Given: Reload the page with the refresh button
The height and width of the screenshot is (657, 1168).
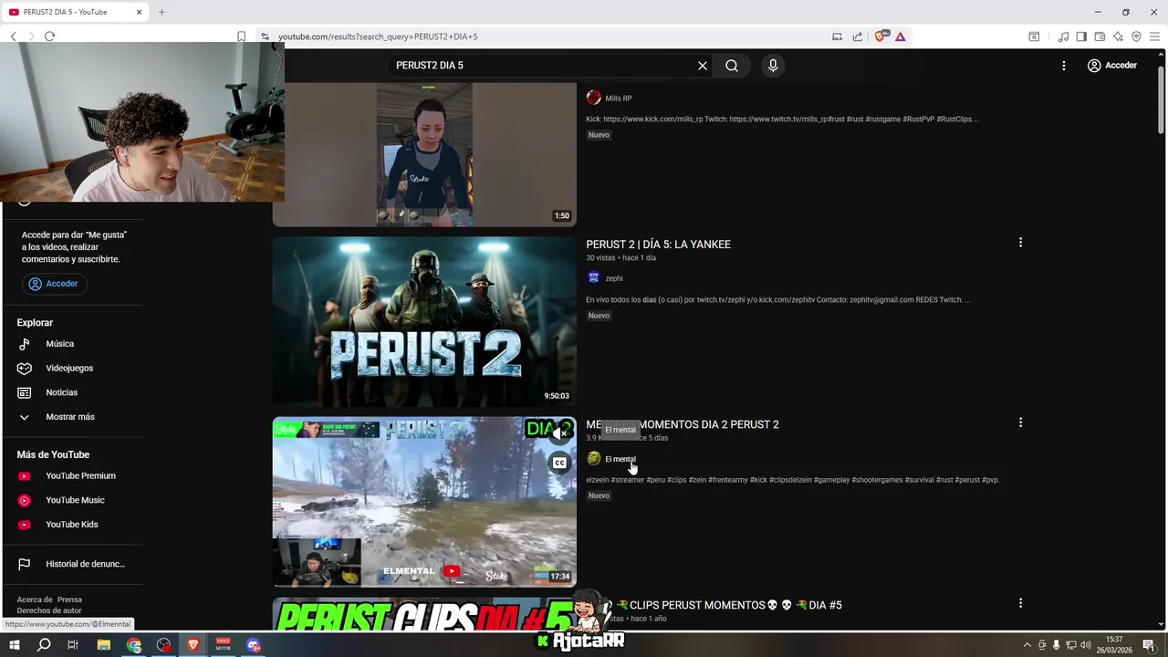Looking at the screenshot, I should coord(49,36).
